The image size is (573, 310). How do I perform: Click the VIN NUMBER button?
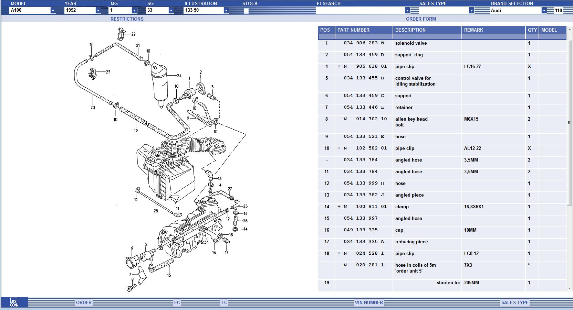click(x=369, y=302)
